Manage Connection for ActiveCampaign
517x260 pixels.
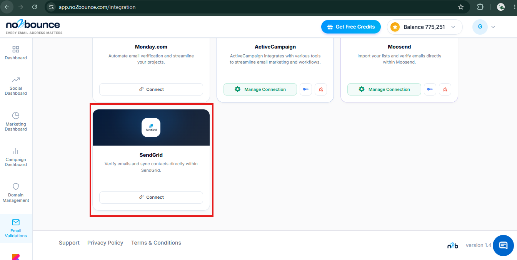point(260,89)
